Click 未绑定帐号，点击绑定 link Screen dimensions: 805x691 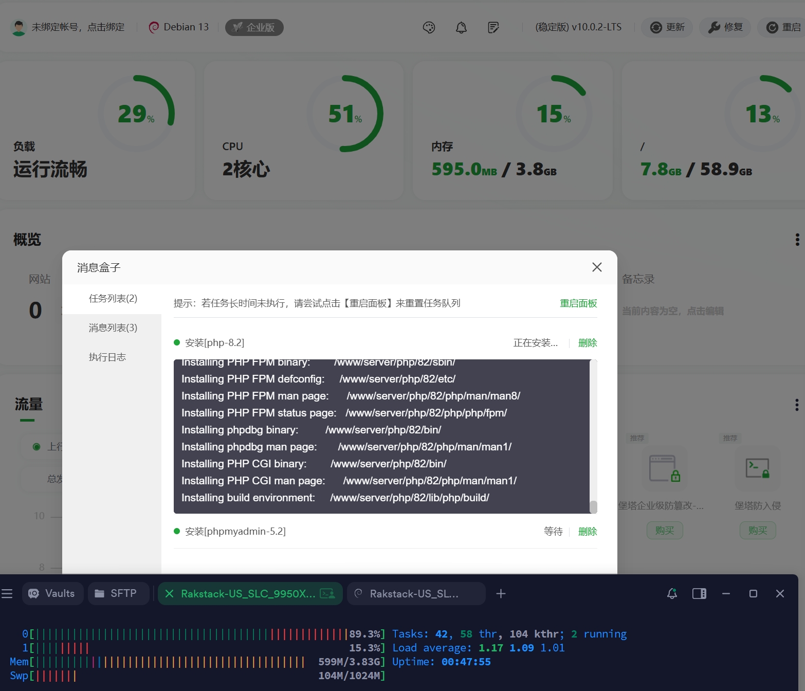78,27
